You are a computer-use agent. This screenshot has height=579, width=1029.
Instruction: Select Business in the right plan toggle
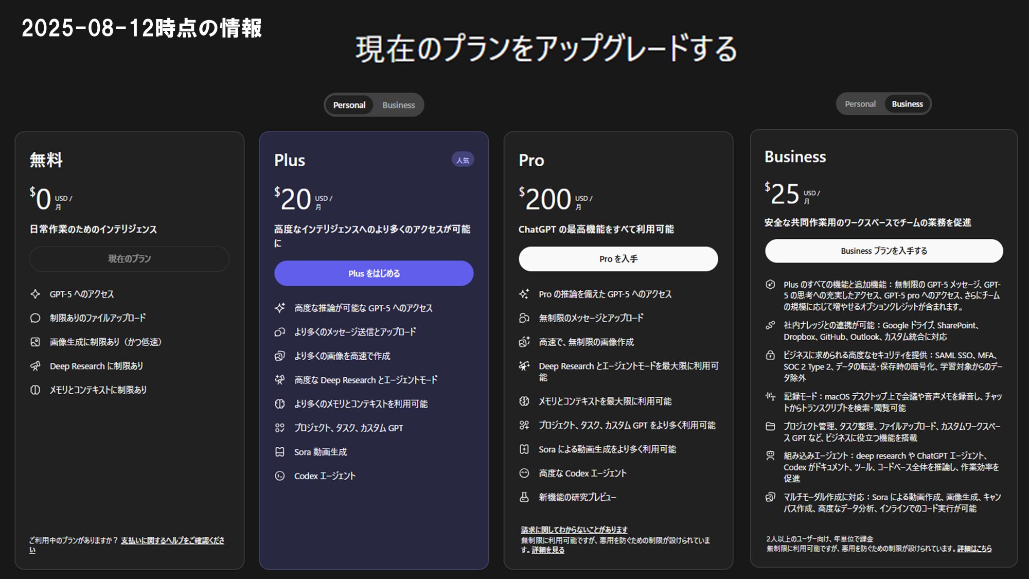(x=907, y=104)
